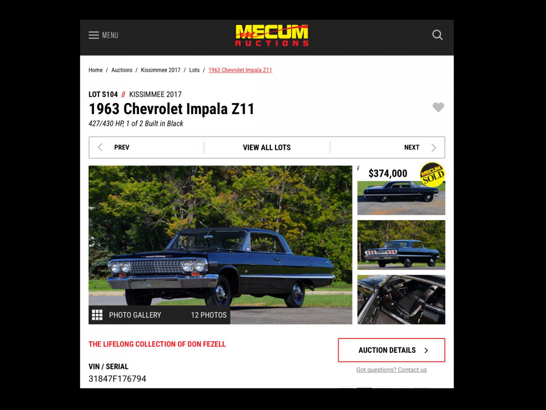Select VIEW ALL LOTS
Image resolution: width=546 pixels, height=410 pixels.
[267, 147]
